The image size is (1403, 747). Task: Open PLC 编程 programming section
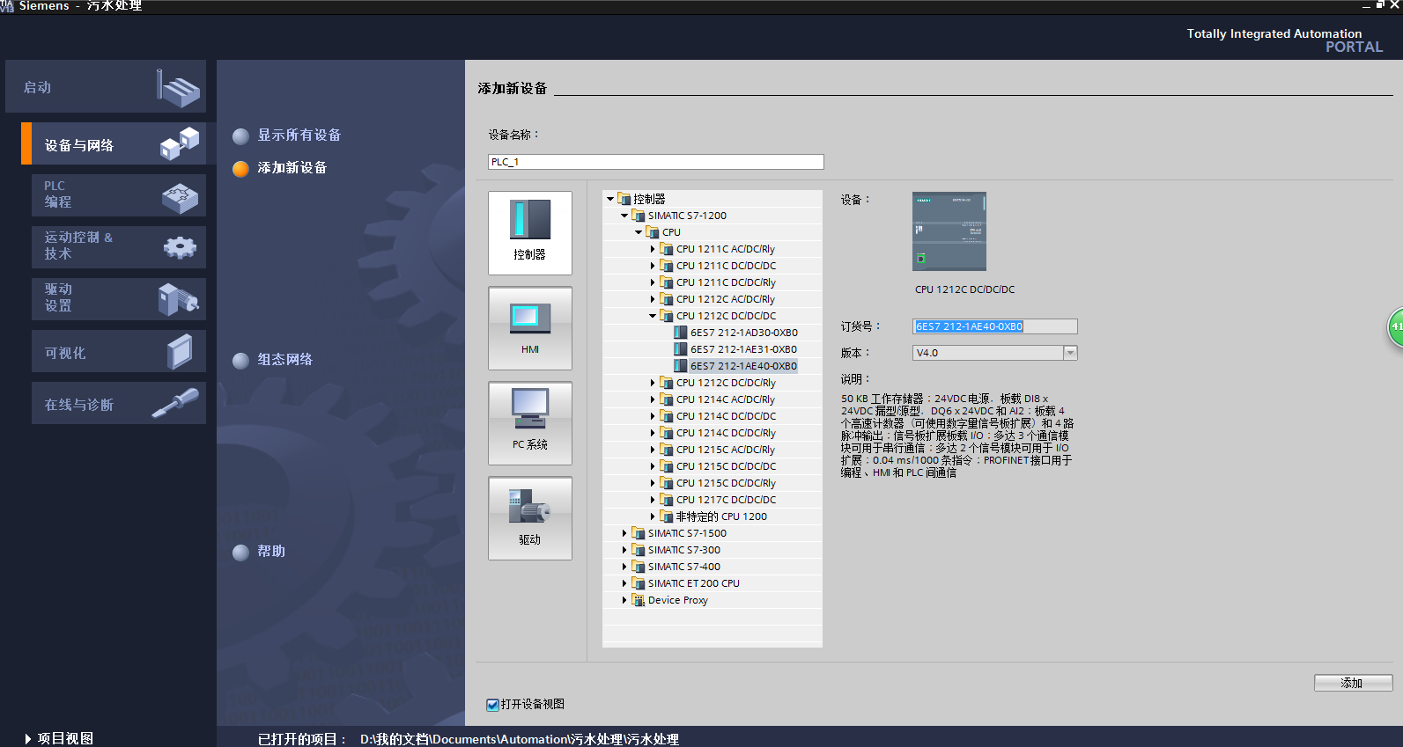pos(118,194)
